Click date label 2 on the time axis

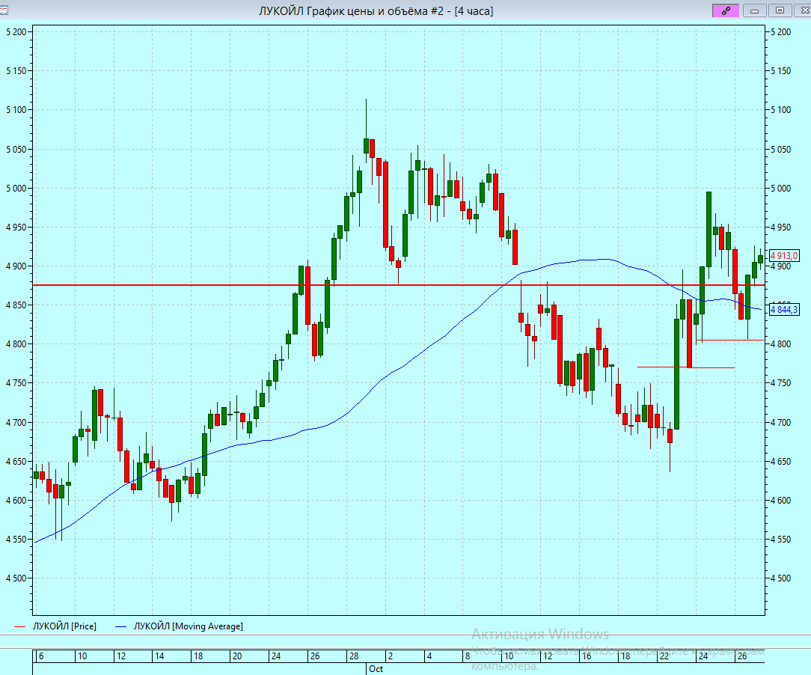pyautogui.click(x=390, y=656)
